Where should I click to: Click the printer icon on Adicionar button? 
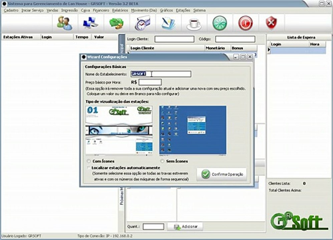[177, 227]
